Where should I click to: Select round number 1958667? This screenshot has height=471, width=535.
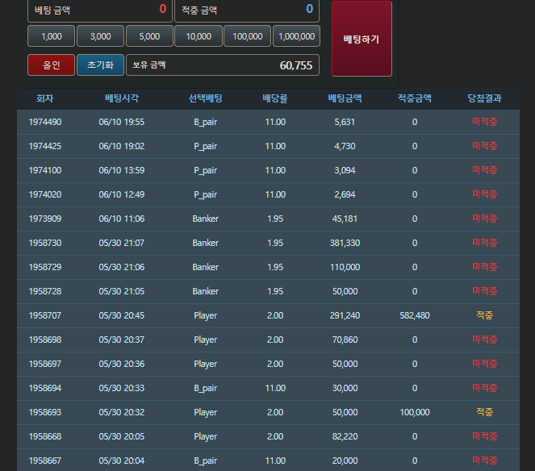pos(45,461)
